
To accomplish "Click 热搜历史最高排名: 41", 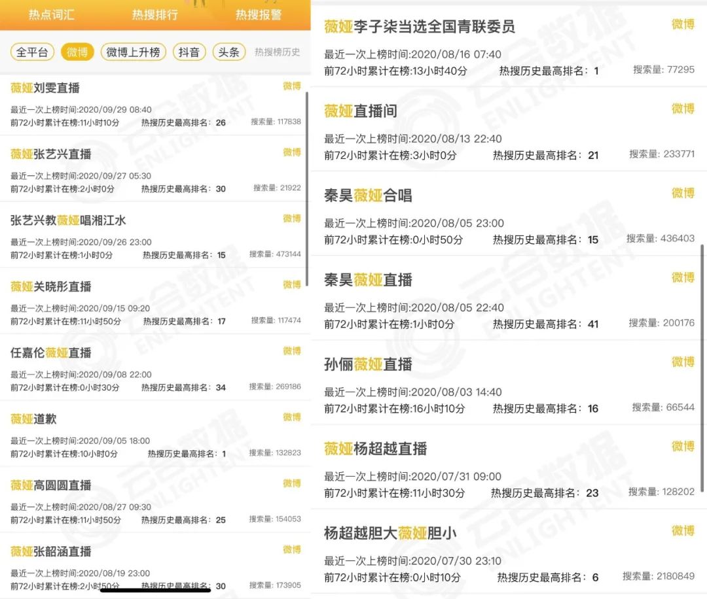I will point(545,324).
